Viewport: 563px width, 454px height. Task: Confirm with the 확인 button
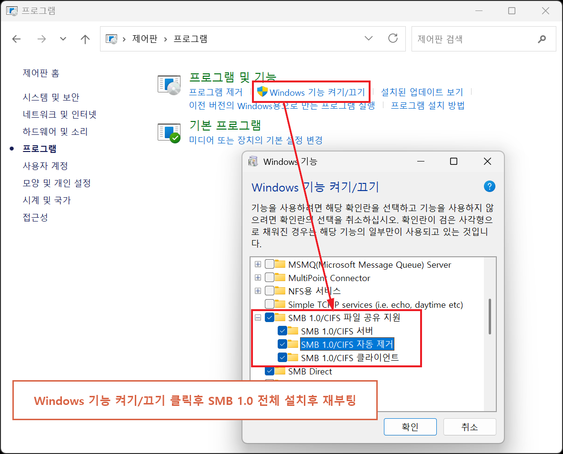[x=410, y=427]
